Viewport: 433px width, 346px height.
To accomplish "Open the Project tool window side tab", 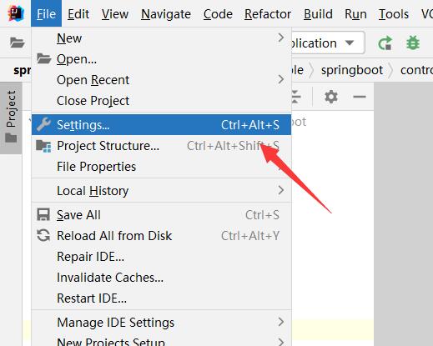I will [x=11, y=117].
